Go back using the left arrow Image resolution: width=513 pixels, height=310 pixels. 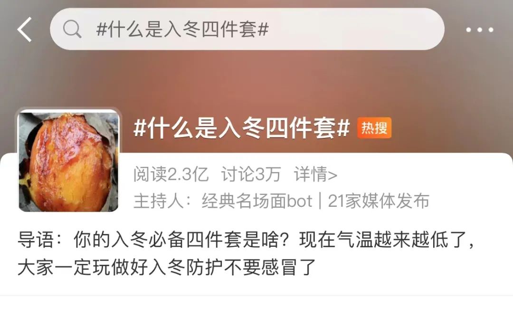pos(25,29)
